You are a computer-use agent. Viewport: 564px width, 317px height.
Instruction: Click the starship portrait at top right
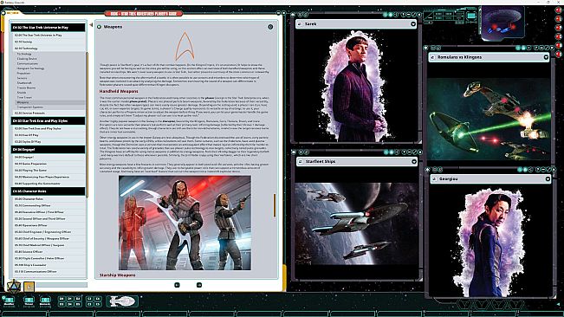click(502, 23)
